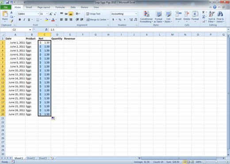Click the Decrease Font Size icon

(55, 14)
